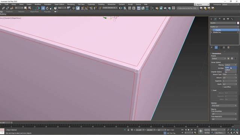Open the Hierarchy command panel tab
Viewport: 240px width, 135px height.
click(220, 19)
